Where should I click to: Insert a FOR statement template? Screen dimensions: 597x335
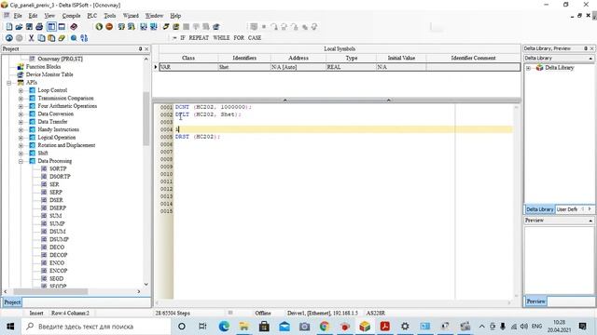click(239, 38)
